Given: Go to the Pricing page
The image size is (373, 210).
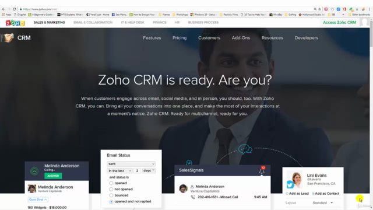Looking at the screenshot, I should [x=180, y=38].
